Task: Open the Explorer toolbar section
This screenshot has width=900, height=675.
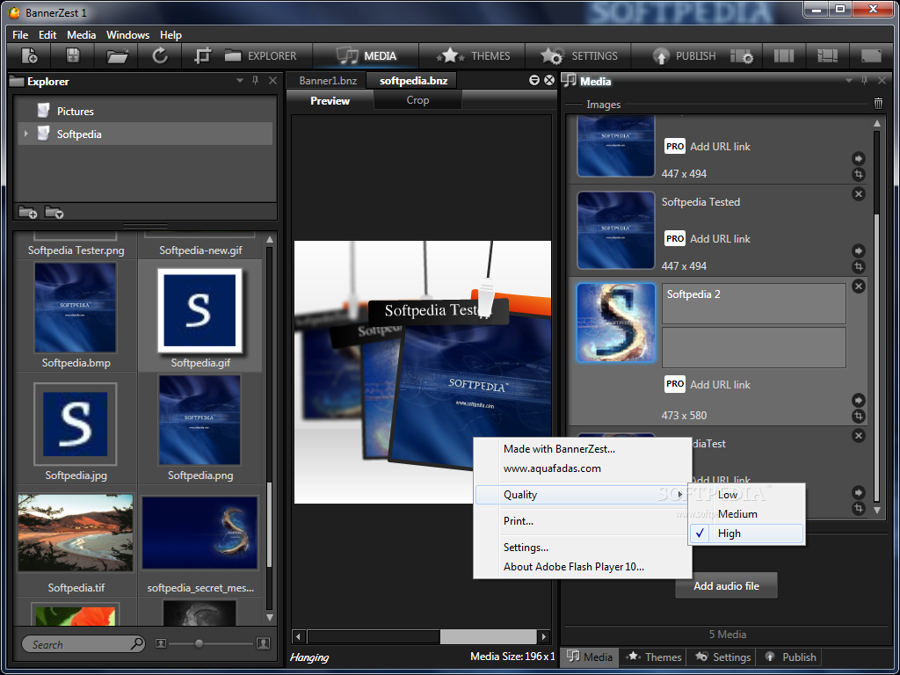Action: point(260,55)
